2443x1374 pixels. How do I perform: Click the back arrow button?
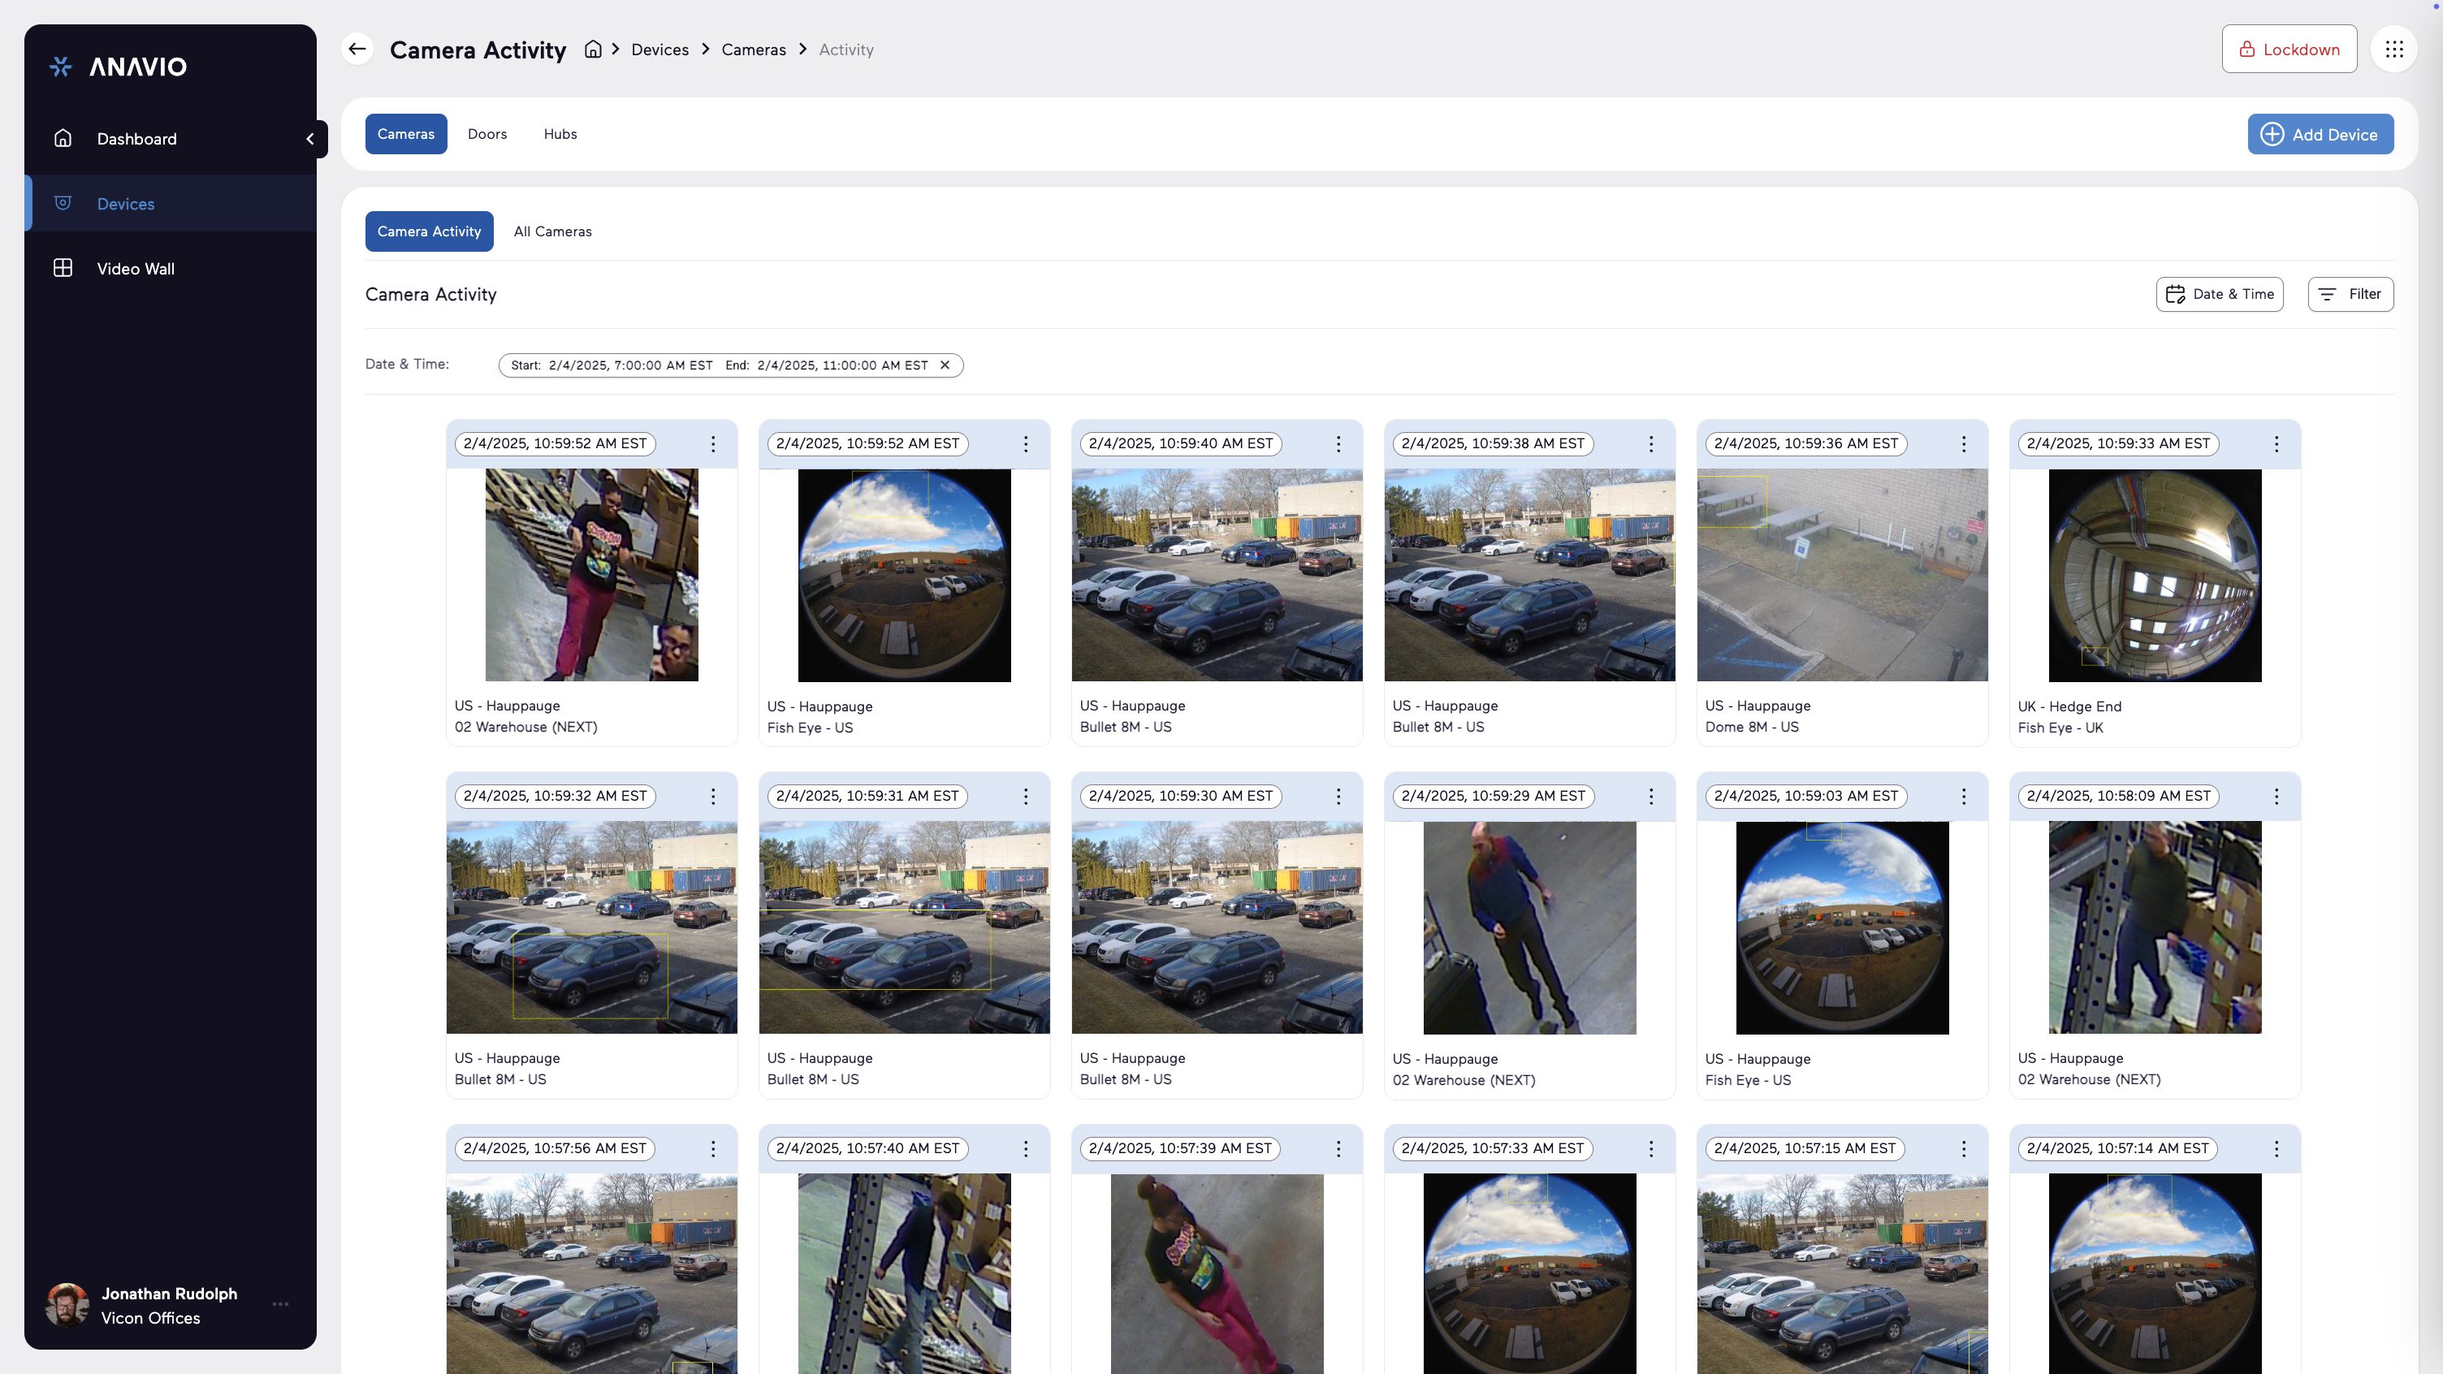357,50
